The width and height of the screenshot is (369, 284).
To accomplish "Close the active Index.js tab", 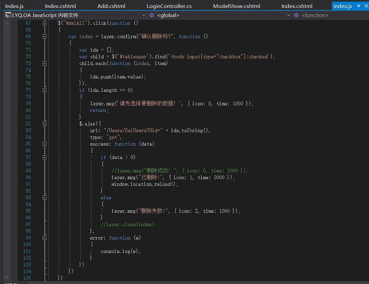I will click(366, 6).
